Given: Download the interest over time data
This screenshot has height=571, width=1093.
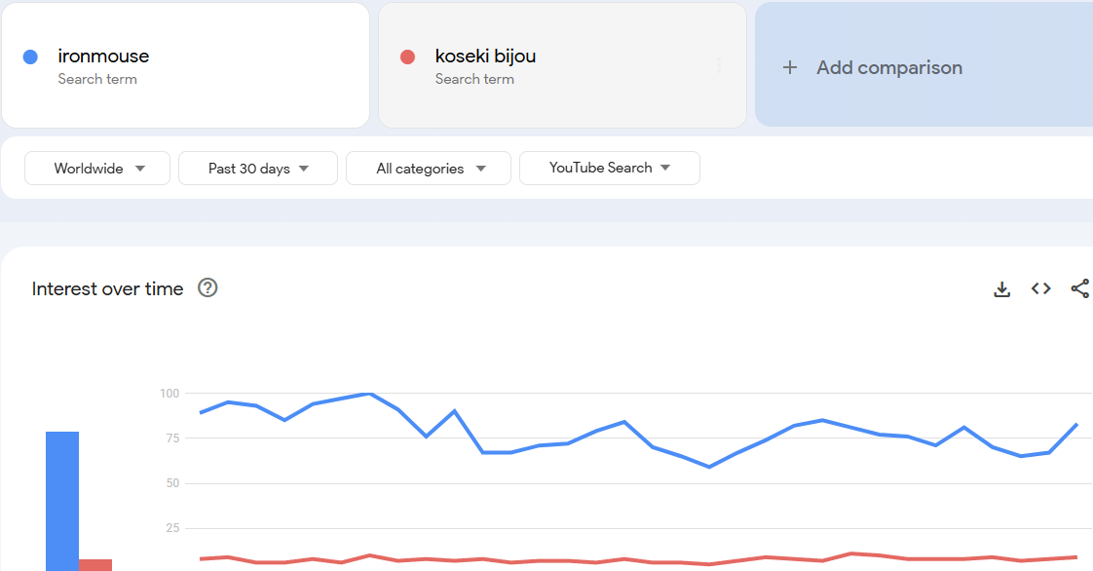Looking at the screenshot, I should point(1001,288).
